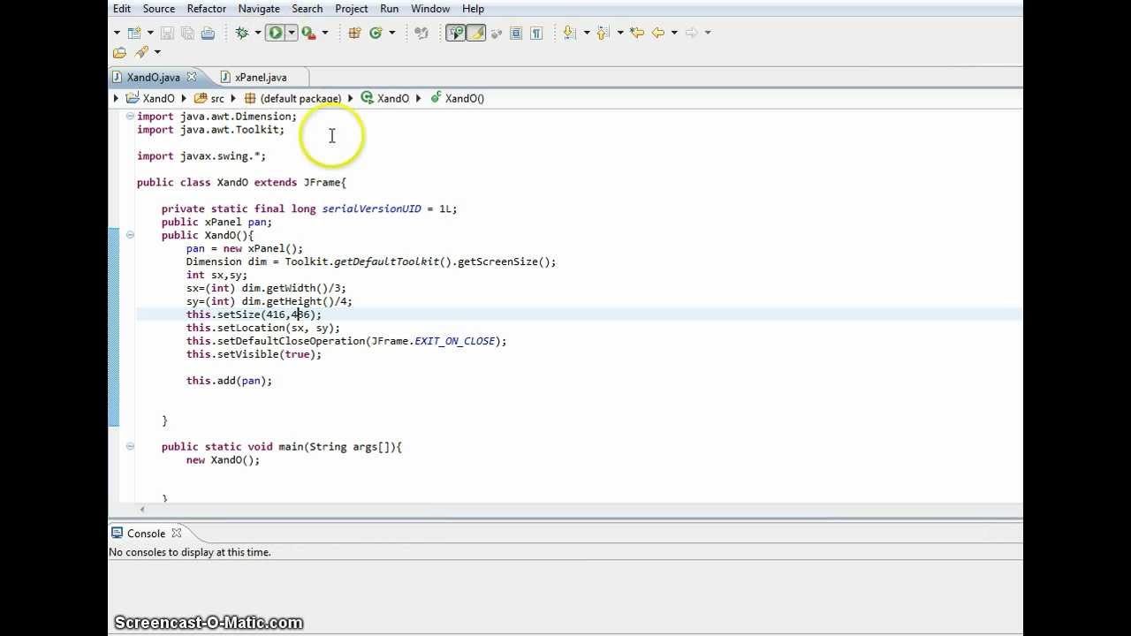The height and width of the screenshot is (636, 1131).
Task: Click the New Java Package icon
Action: 354,33
